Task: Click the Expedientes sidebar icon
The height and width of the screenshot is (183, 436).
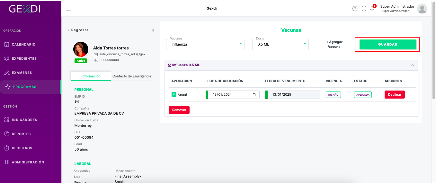Action: (6, 58)
